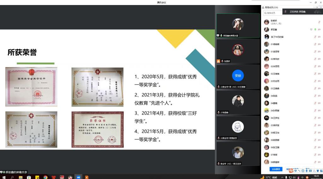The height and width of the screenshot is (179, 323).
Task: Click Sogou toolbar emoji smiley icon
Action: point(303,171)
